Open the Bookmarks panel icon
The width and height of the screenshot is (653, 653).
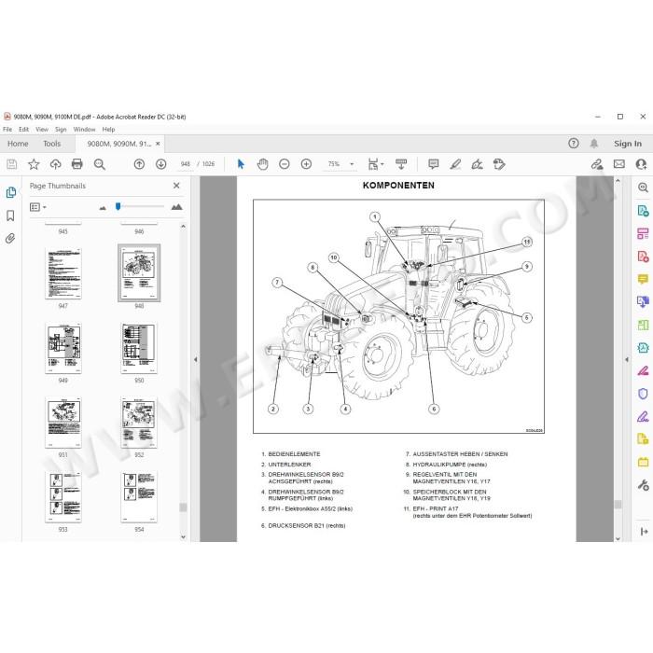pyautogui.click(x=10, y=215)
